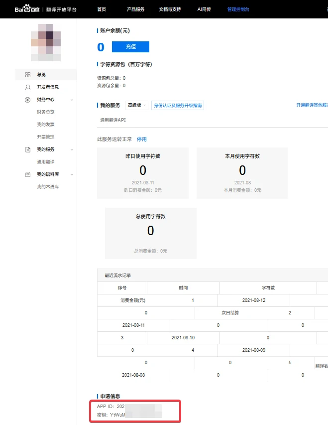Collapse the 财务中心 chevron

[72, 100]
